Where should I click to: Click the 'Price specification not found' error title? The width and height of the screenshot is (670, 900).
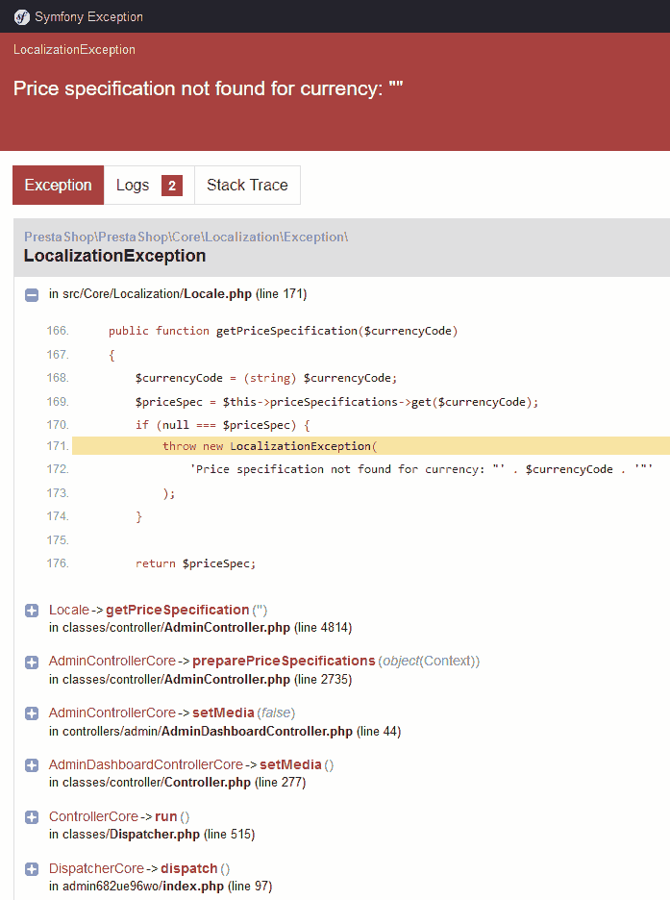pyautogui.click(x=208, y=88)
